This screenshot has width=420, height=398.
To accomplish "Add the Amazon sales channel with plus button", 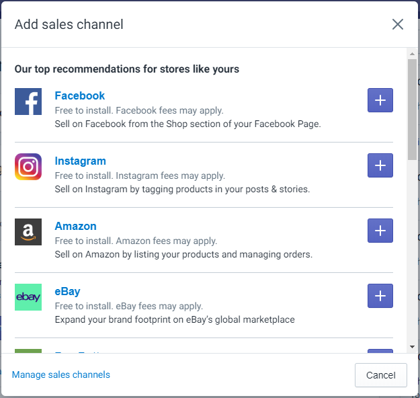I will [x=380, y=231].
